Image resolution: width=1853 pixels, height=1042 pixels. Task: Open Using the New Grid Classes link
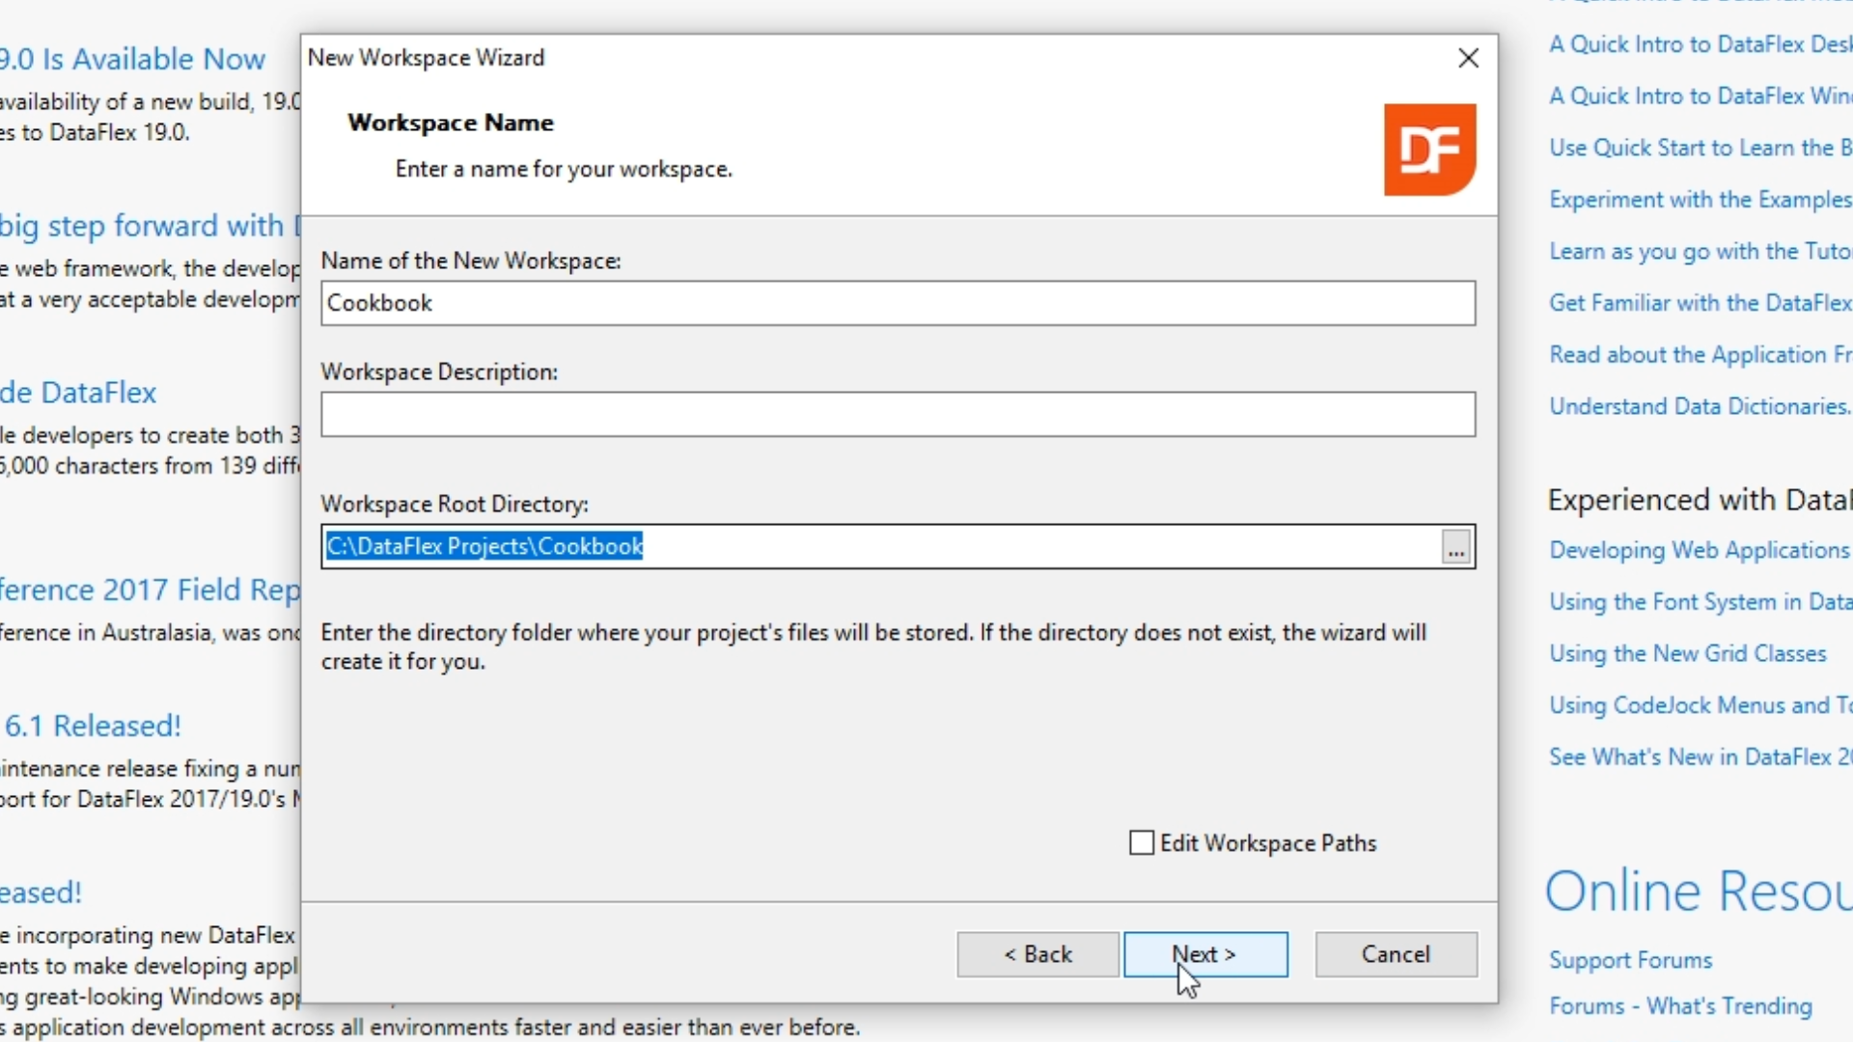click(x=1687, y=654)
